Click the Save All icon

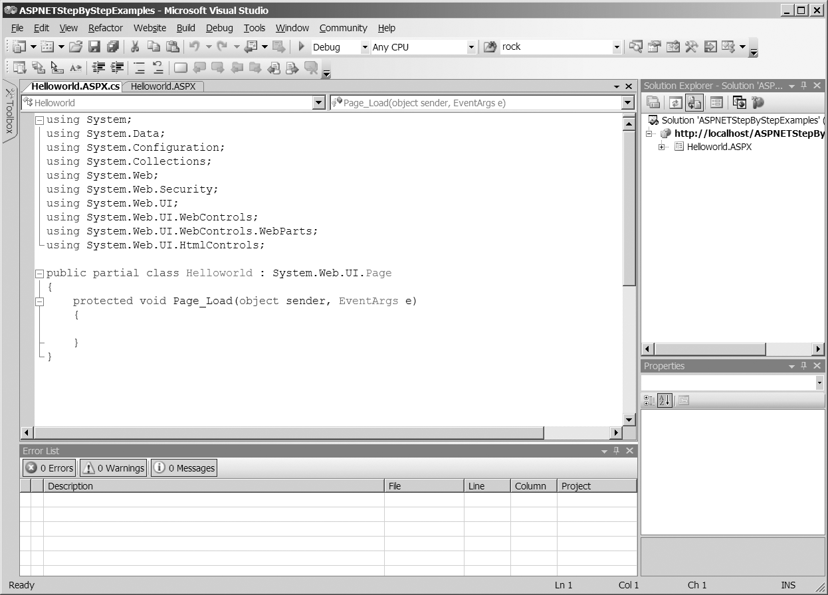click(112, 46)
